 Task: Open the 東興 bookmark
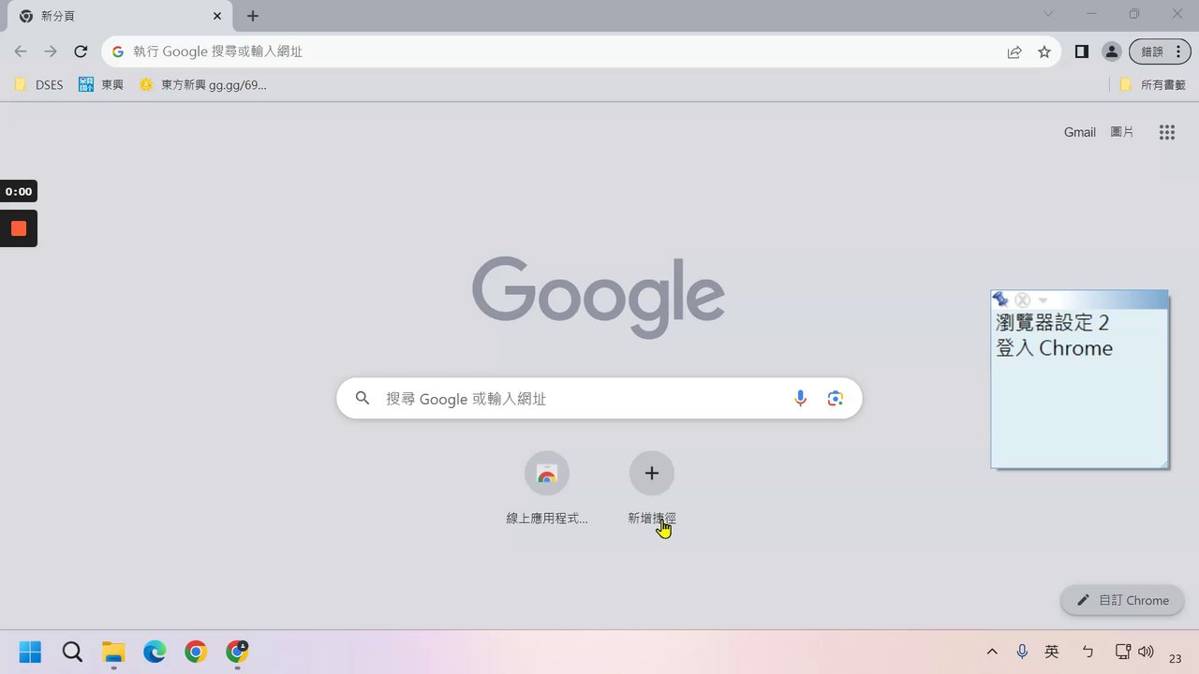(x=101, y=84)
